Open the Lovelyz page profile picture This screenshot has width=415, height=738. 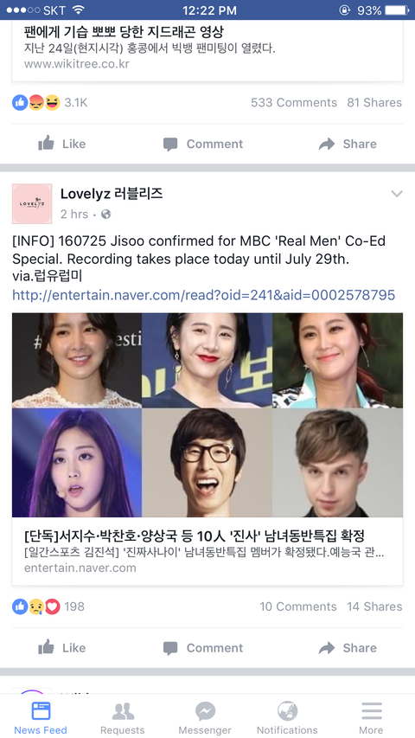coord(32,203)
